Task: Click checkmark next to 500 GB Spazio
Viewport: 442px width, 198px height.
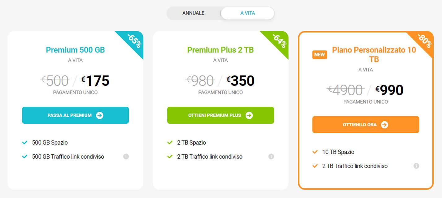Action: pyautogui.click(x=25, y=143)
